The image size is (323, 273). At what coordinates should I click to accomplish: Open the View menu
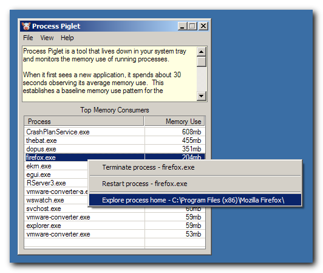(47, 38)
